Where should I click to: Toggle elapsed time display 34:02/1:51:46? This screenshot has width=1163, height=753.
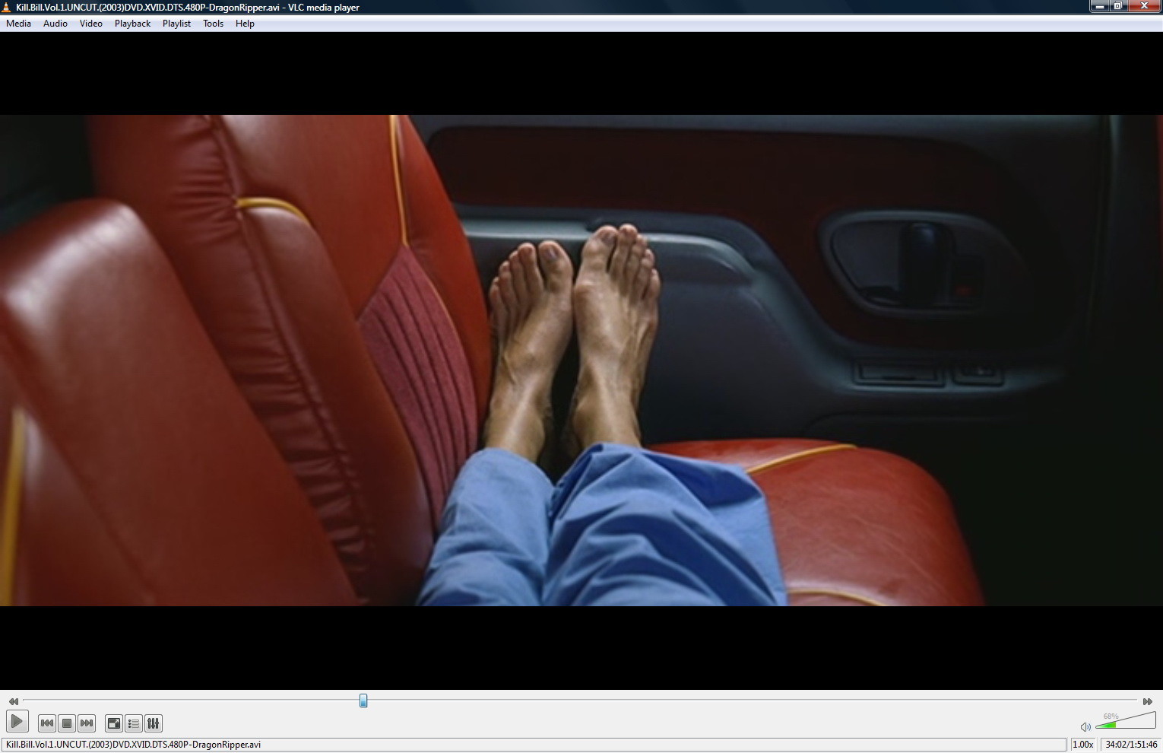[x=1131, y=745]
